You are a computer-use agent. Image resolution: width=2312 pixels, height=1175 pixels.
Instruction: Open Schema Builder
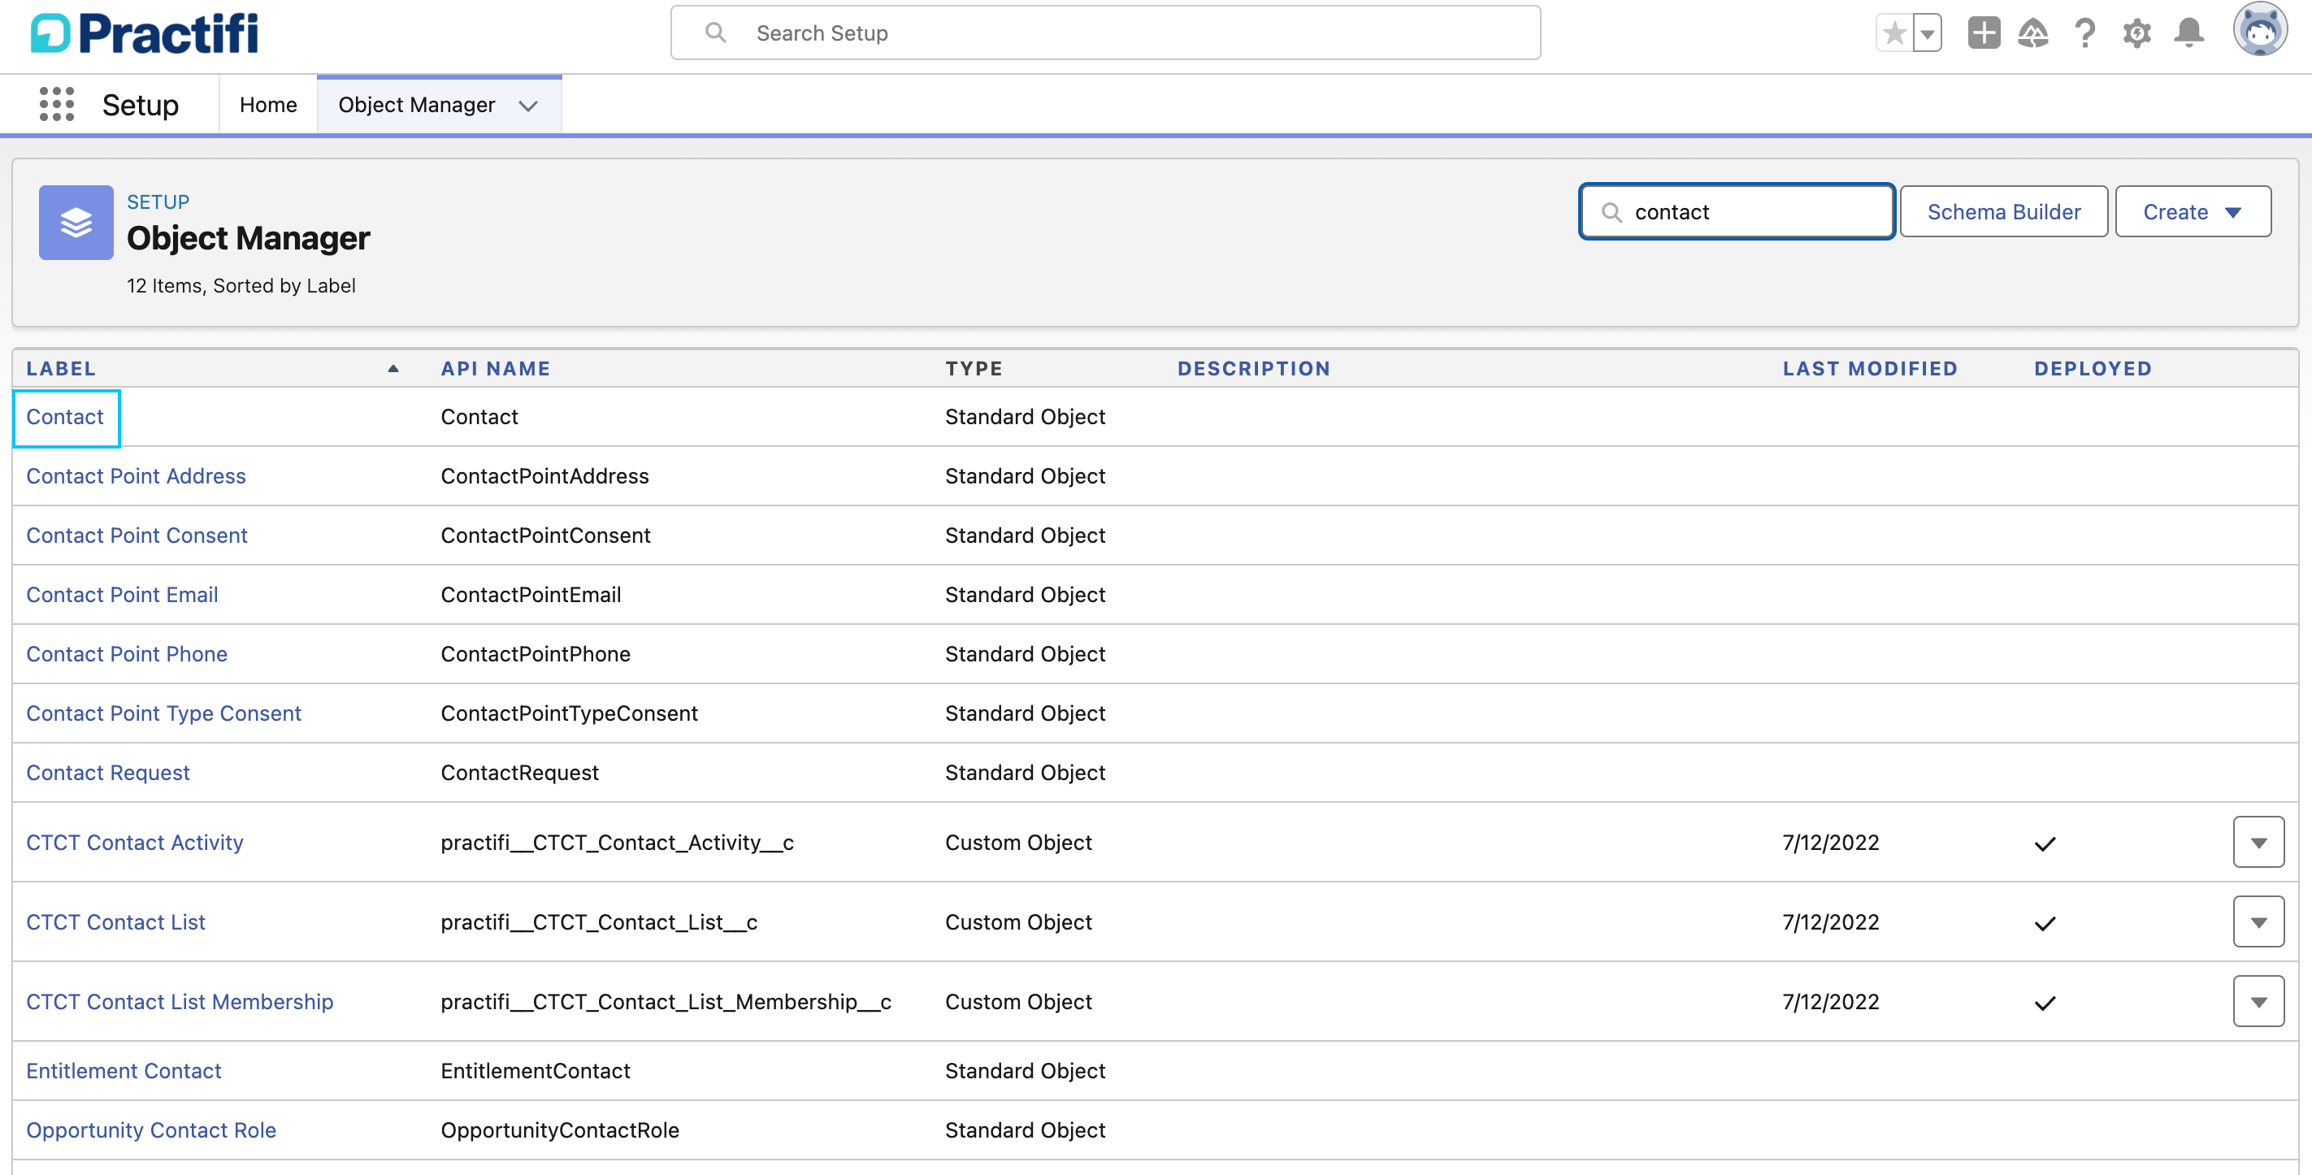[2003, 212]
